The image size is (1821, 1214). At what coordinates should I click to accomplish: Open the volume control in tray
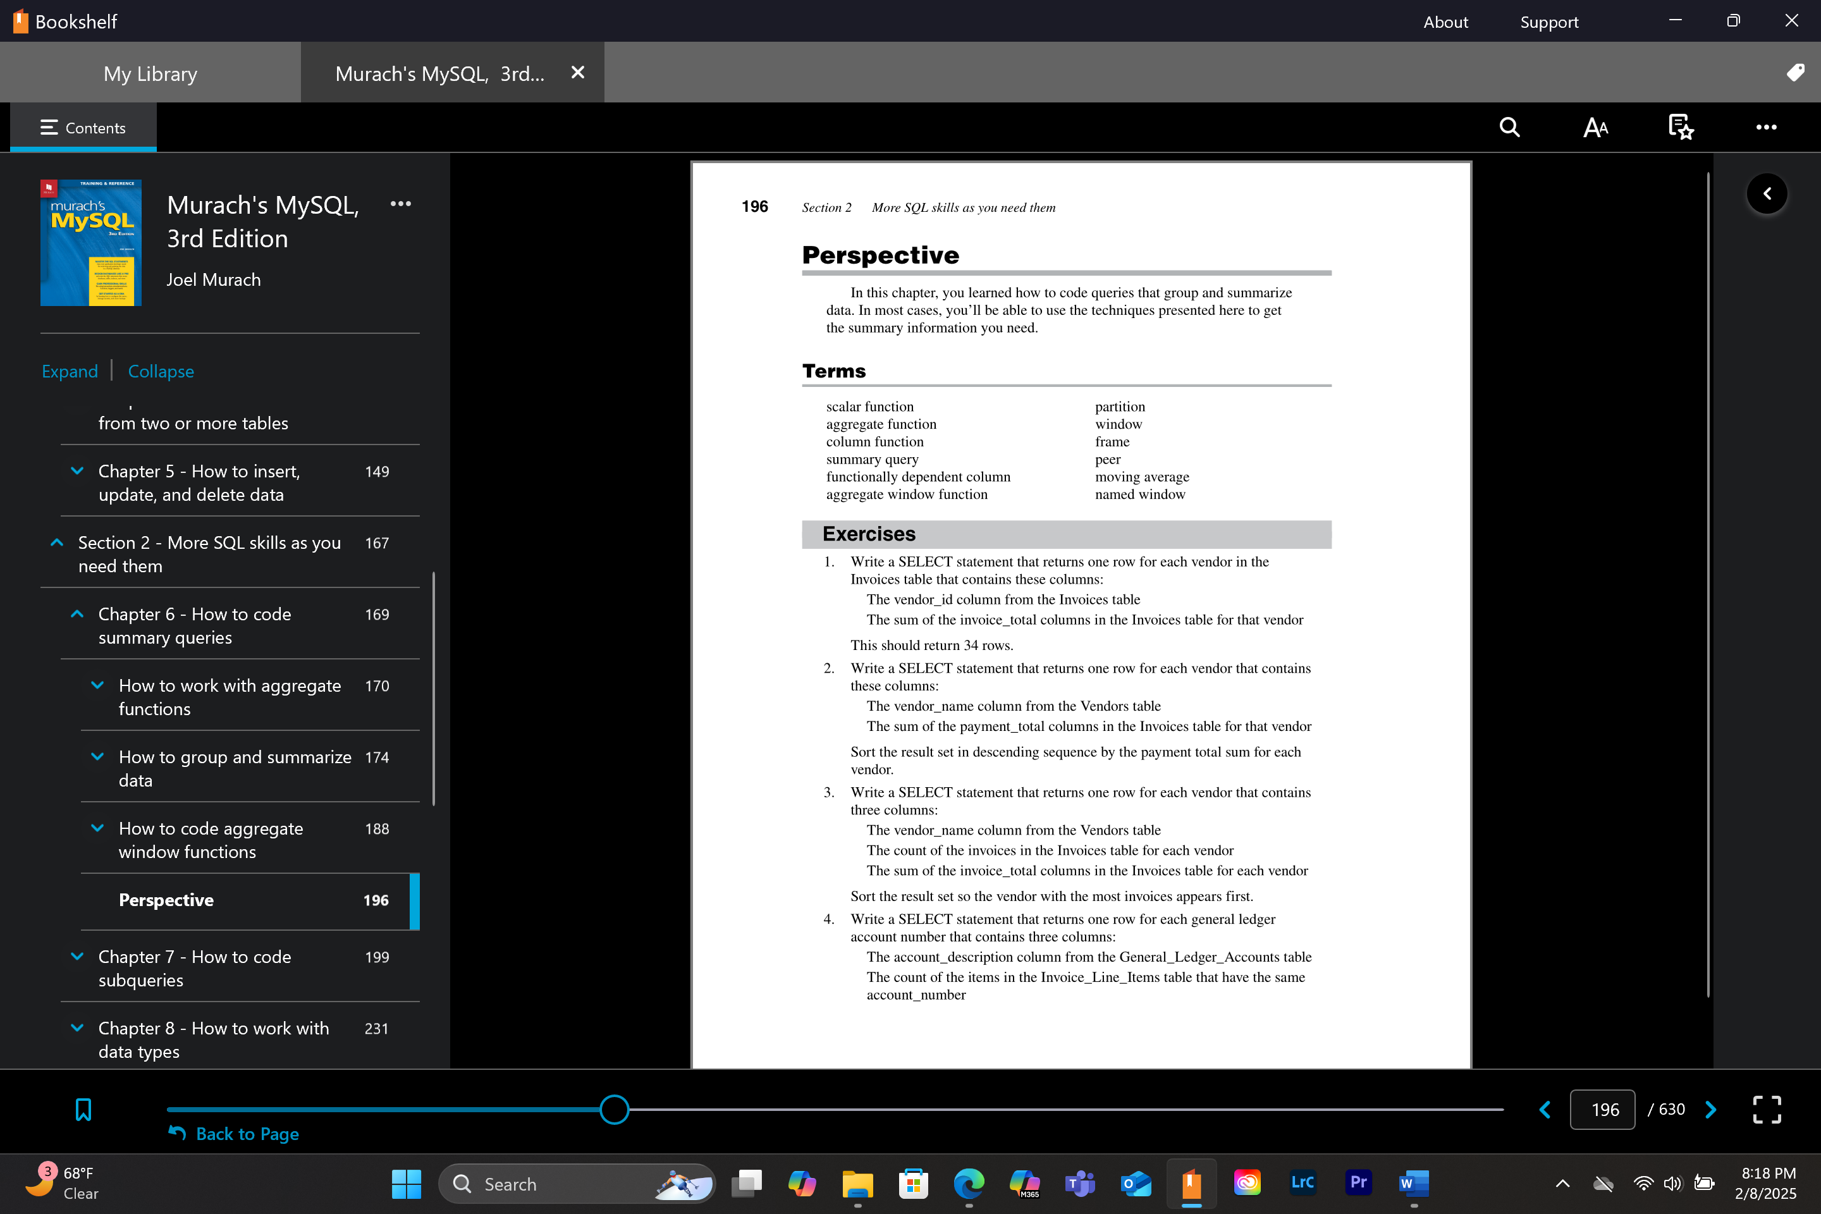pyautogui.click(x=1672, y=1184)
